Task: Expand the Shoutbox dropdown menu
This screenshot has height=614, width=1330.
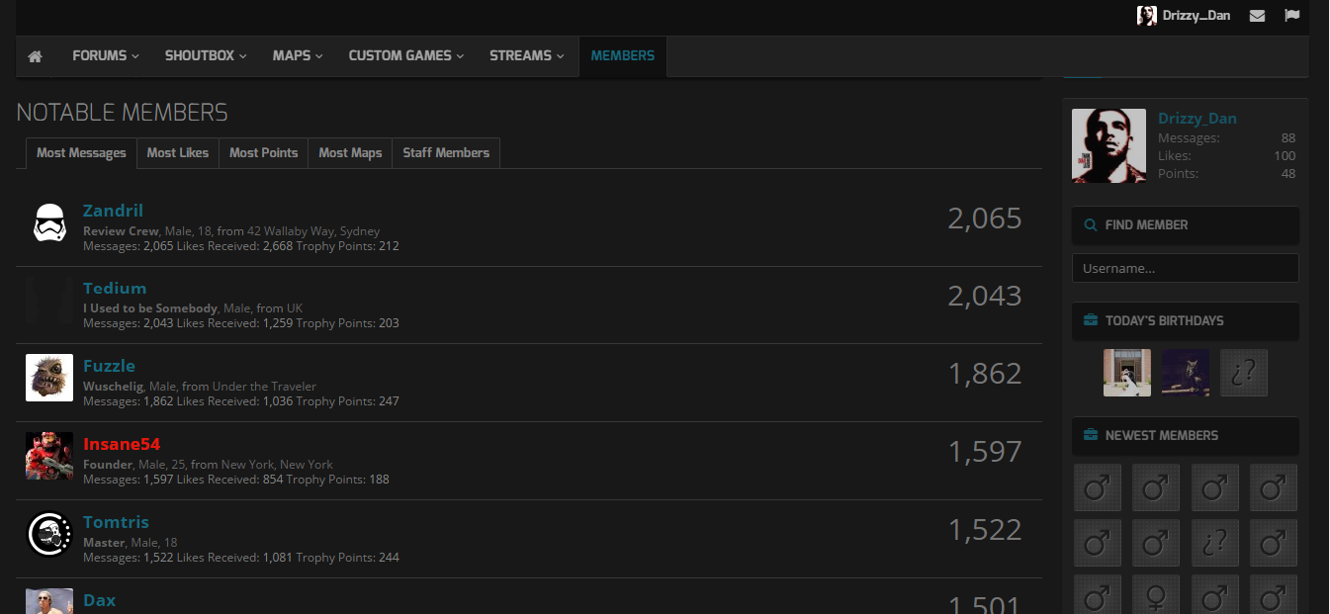Action: 206,56
